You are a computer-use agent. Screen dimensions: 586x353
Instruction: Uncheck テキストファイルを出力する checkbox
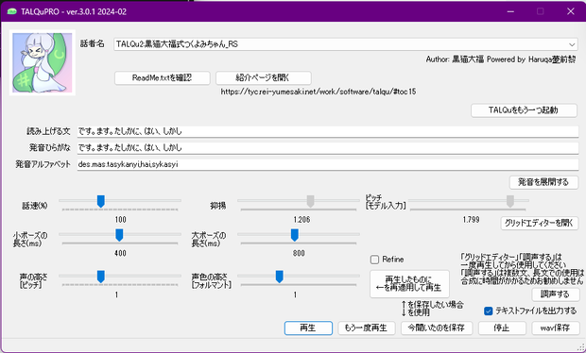[488, 311]
